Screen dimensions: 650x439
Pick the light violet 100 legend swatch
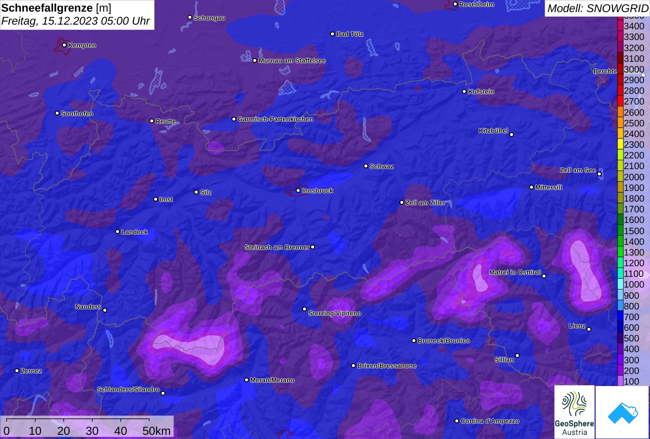click(620, 381)
